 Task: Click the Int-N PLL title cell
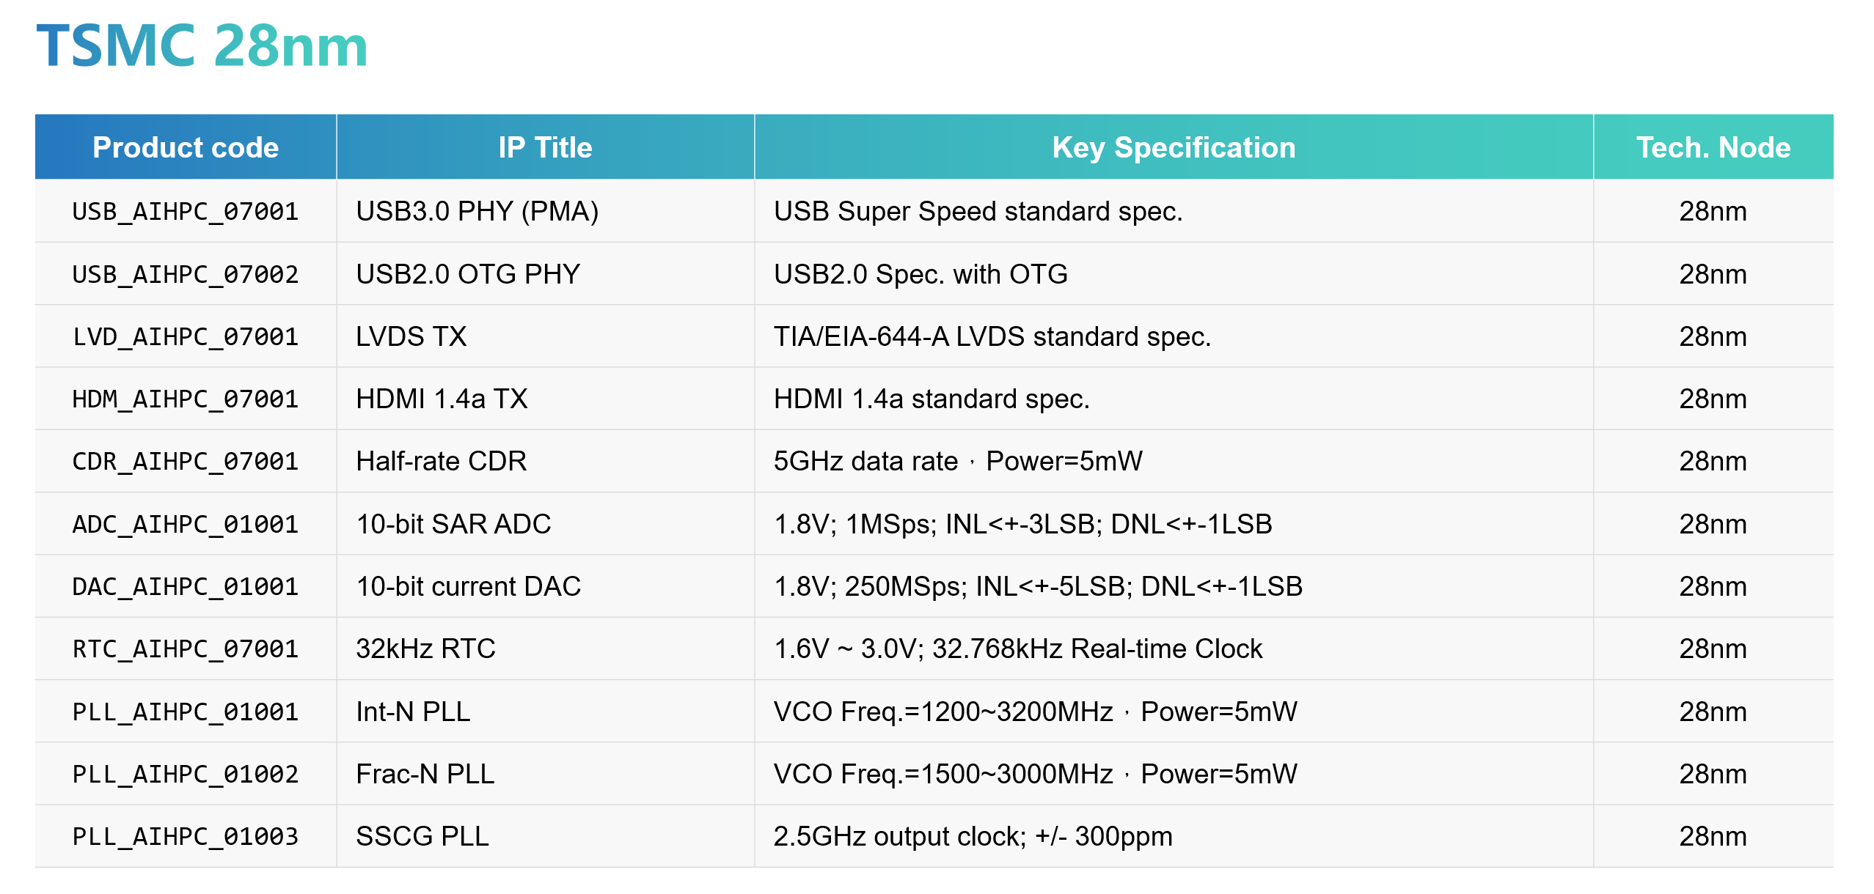tap(413, 712)
